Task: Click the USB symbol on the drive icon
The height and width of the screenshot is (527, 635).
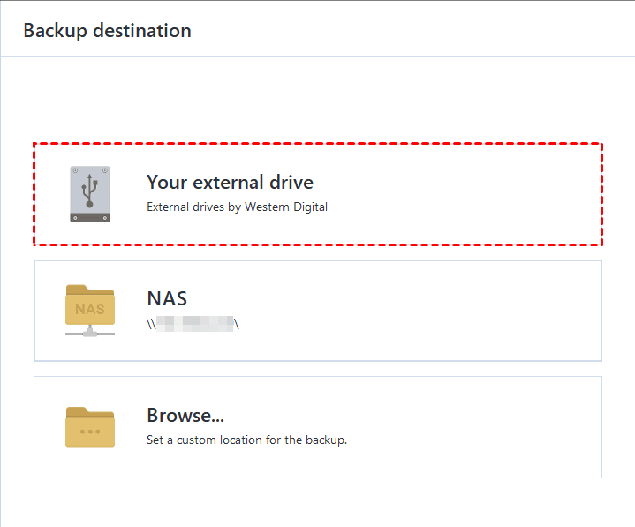Action: 90,187
